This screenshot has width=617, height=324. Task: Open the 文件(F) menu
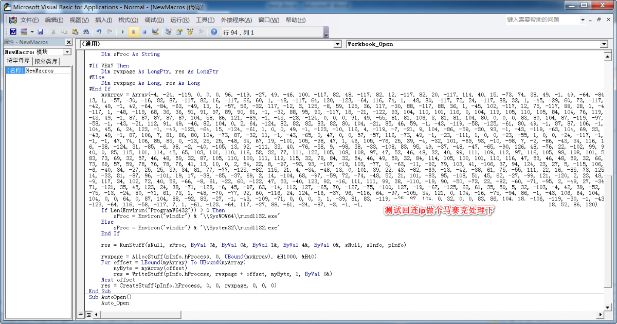tap(29, 20)
